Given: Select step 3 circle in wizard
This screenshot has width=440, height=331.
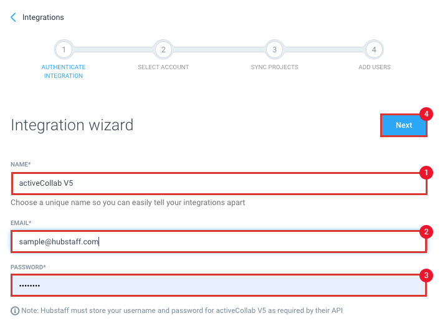Looking at the screenshot, I should click(x=274, y=50).
